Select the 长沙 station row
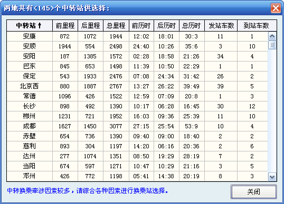Image resolution: width=284 pixels, height=204 pixels. click(137, 106)
